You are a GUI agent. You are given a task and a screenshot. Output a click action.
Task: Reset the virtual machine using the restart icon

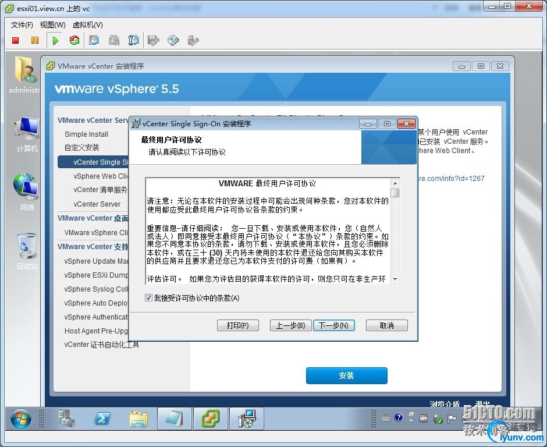tap(74, 41)
